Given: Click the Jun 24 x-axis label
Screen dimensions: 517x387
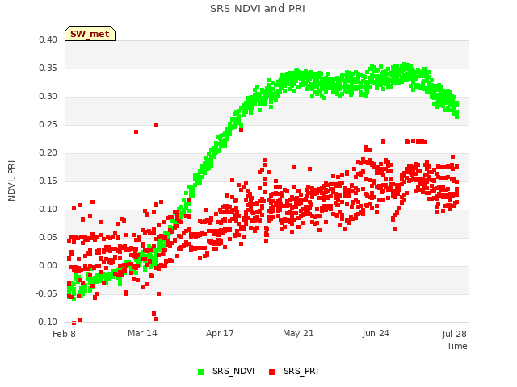Looking at the screenshot, I should pyautogui.click(x=376, y=333).
